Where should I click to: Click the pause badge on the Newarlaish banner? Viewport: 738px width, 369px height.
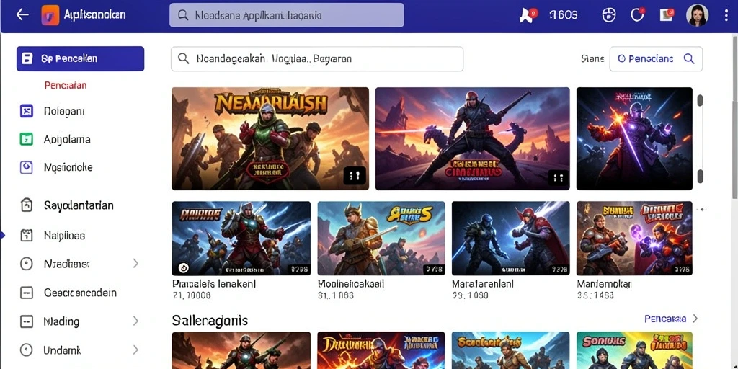coord(355,177)
